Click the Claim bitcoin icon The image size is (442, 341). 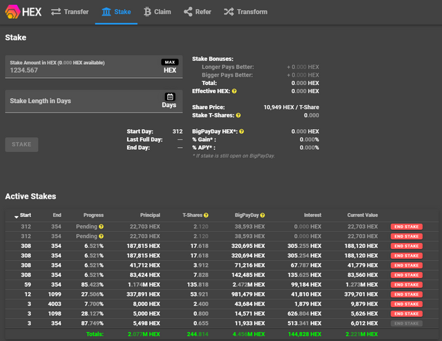click(x=147, y=12)
